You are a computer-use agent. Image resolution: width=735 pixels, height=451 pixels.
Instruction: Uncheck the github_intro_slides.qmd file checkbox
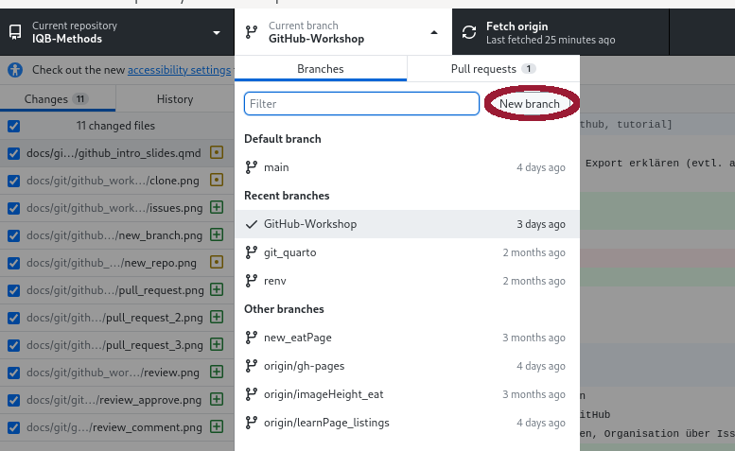click(x=13, y=153)
